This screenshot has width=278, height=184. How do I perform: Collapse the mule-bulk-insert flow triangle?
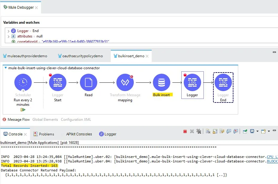click(x=6, y=68)
